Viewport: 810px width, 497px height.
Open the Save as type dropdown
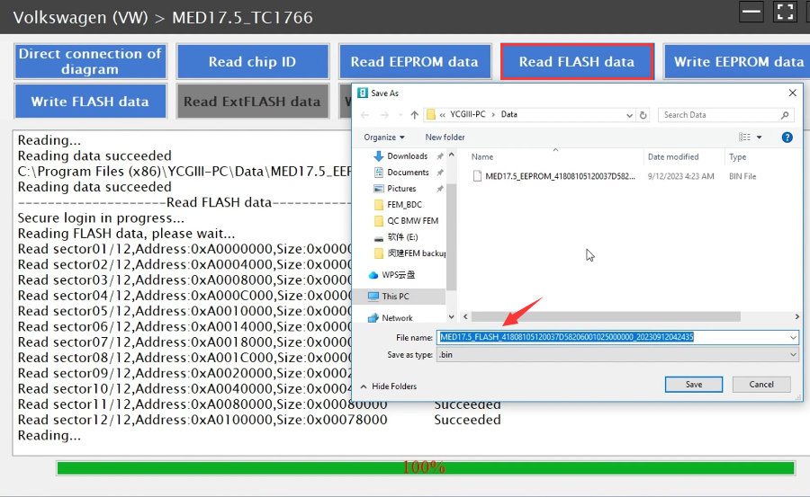click(617, 355)
